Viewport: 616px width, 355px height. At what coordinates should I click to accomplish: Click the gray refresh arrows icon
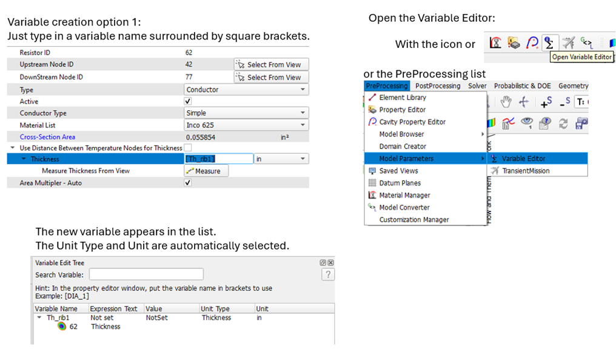(x=563, y=124)
